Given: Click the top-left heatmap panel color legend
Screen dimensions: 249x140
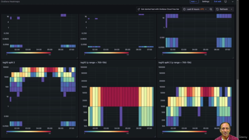Looking at the screenshot, I should (28, 53).
